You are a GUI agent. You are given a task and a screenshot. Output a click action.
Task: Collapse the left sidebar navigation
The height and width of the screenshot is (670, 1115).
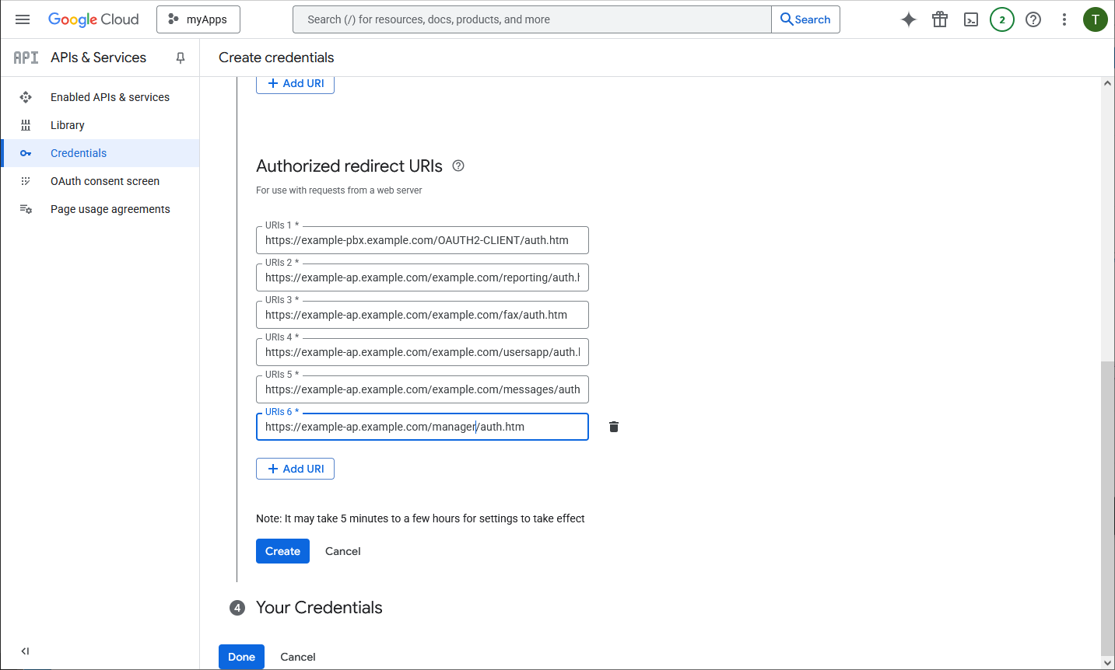(25, 651)
